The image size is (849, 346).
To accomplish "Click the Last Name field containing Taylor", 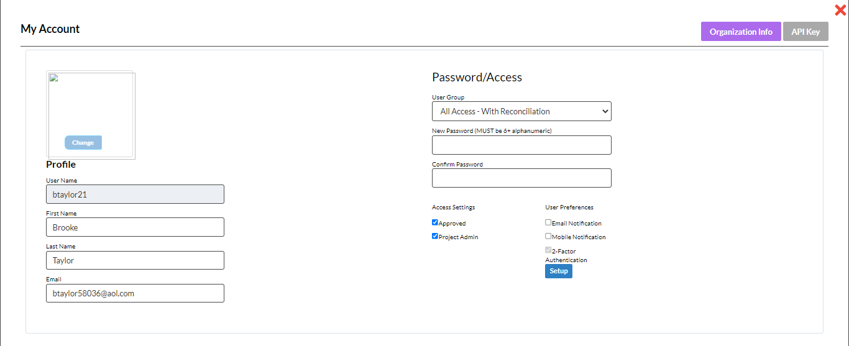I will 135,260.
